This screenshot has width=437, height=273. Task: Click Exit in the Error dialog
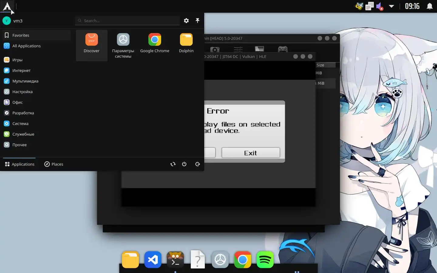coord(251,153)
